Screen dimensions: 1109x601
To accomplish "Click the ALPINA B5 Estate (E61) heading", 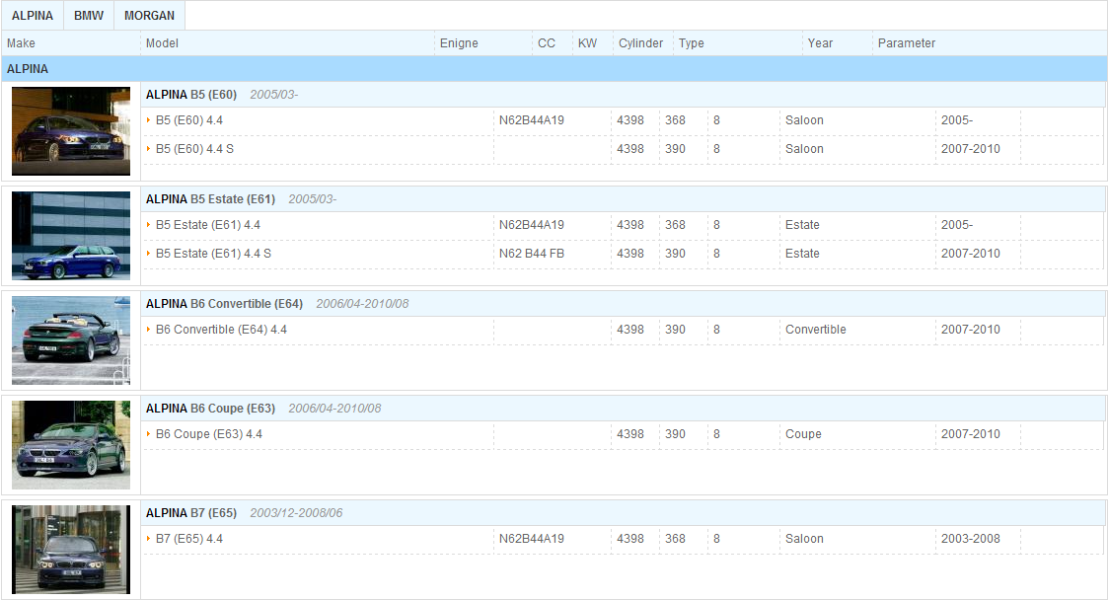I will 210,199.
